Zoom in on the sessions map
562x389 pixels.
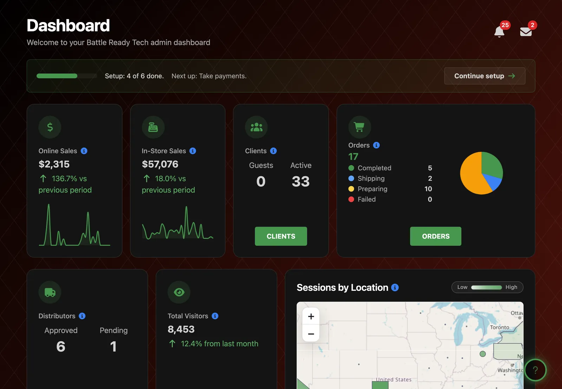(311, 316)
